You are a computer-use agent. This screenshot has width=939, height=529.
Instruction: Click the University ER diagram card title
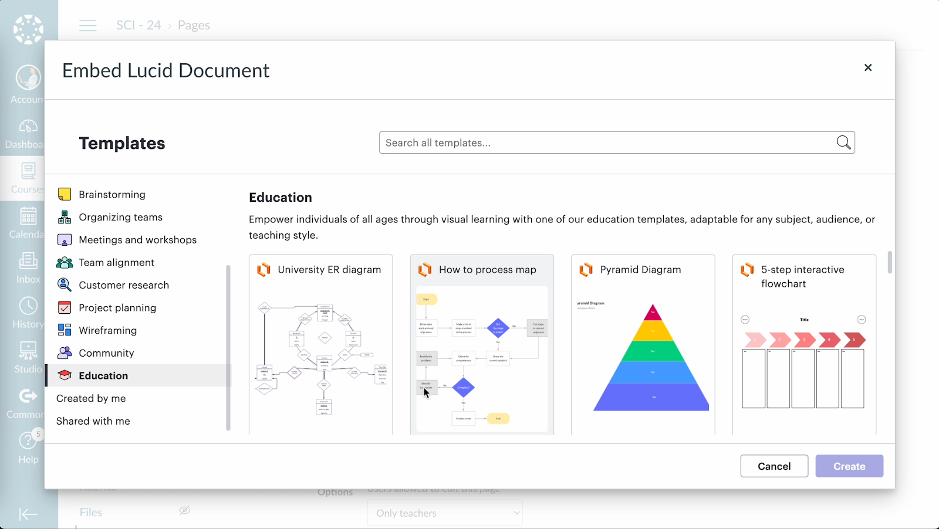point(329,270)
